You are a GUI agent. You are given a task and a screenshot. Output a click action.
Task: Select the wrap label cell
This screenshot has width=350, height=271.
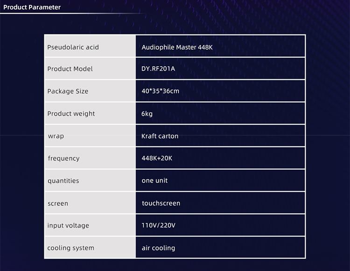tap(56, 136)
